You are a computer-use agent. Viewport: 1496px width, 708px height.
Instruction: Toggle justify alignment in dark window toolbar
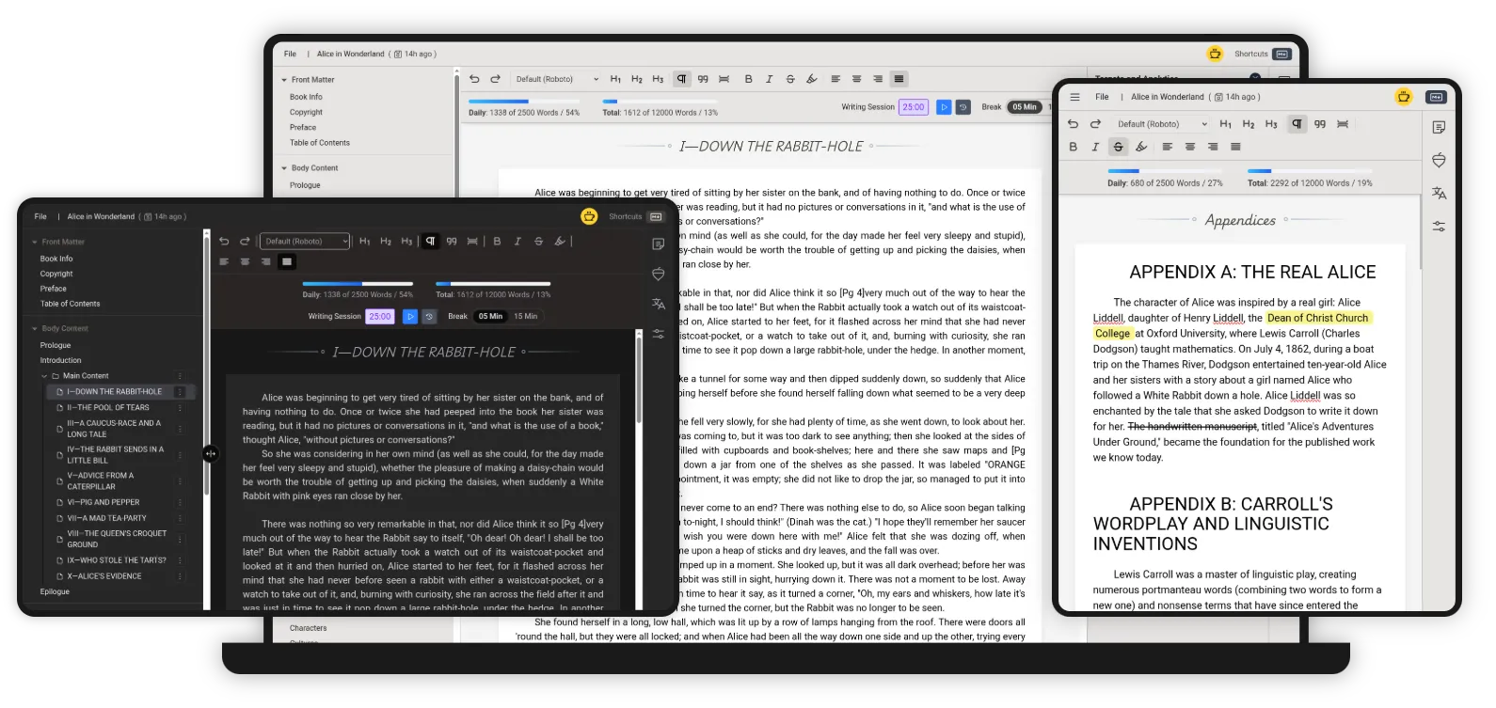pyautogui.click(x=287, y=261)
